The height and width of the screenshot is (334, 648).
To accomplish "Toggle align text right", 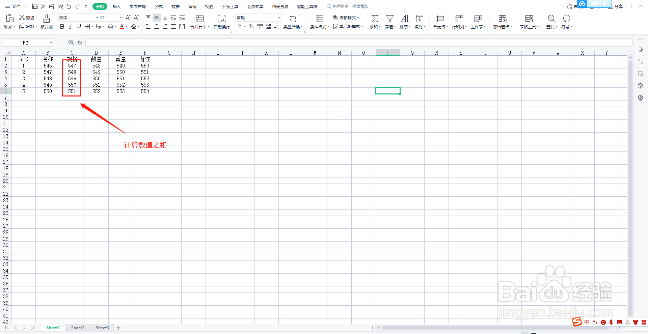I will pos(165,26).
